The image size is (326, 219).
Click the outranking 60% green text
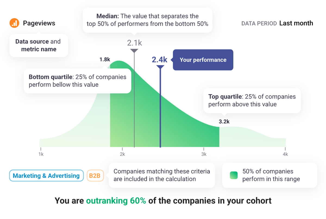116,201
